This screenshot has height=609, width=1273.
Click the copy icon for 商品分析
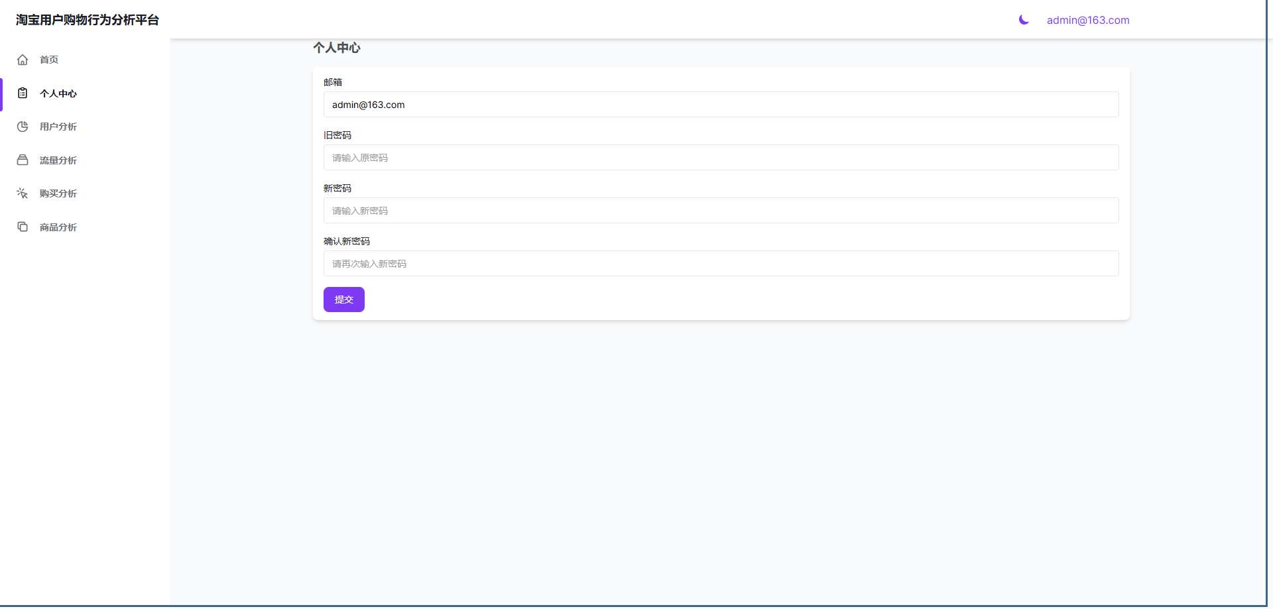[x=23, y=227]
